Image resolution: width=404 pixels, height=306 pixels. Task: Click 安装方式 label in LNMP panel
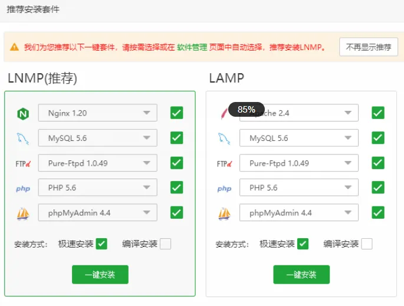tap(31, 244)
